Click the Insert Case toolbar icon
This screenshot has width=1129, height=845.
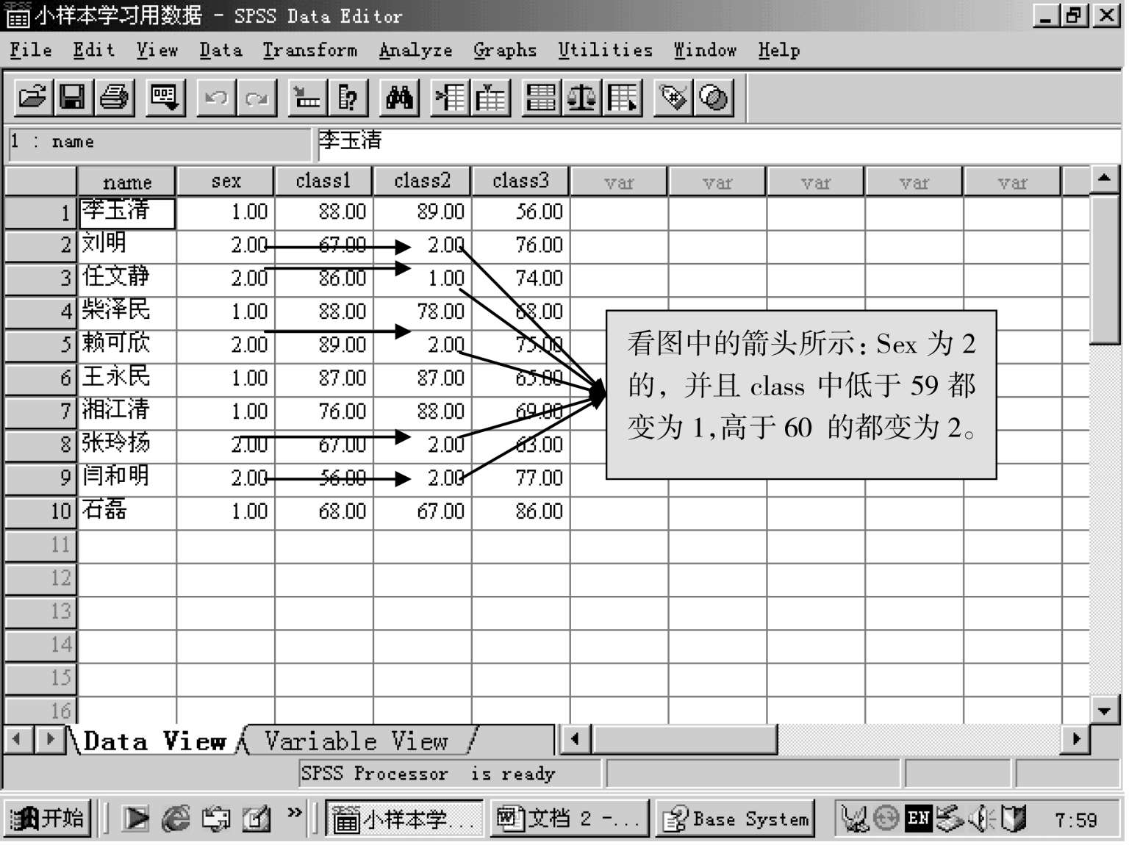click(x=450, y=98)
